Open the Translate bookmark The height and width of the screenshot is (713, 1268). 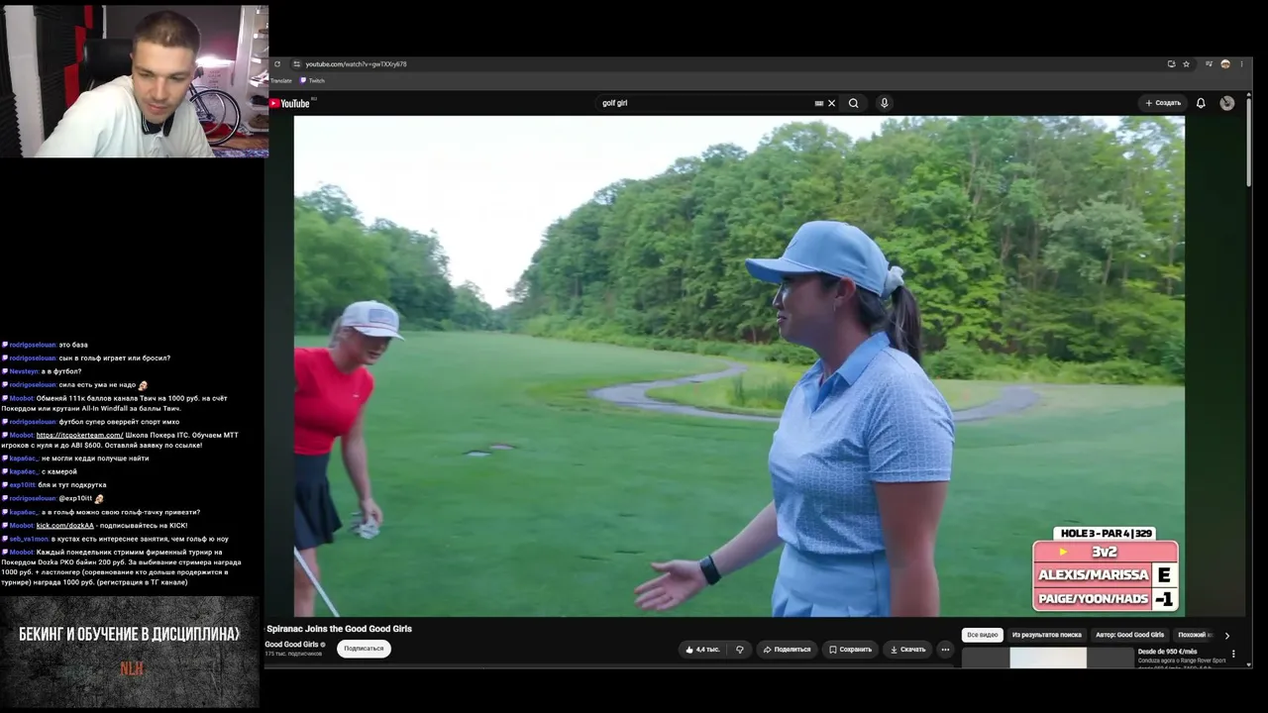tap(279, 81)
